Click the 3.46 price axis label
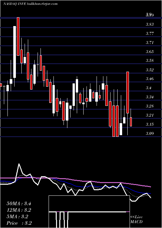162x228 pixels. coord(150,79)
